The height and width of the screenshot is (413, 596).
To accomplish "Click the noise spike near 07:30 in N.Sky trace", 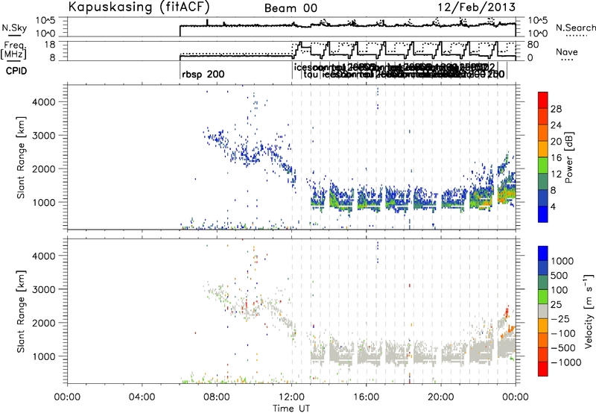I will click(207, 22).
